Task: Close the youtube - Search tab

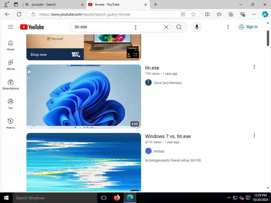Action: pos(83,5)
